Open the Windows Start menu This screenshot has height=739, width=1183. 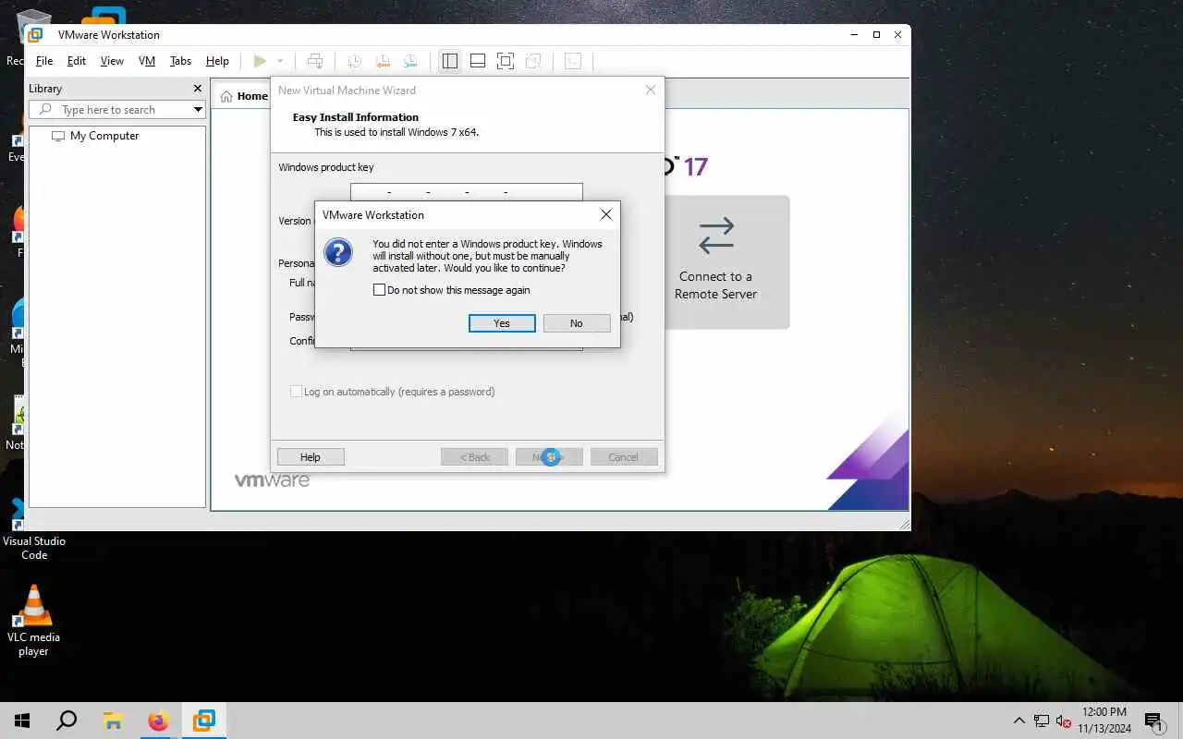(x=22, y=721)
